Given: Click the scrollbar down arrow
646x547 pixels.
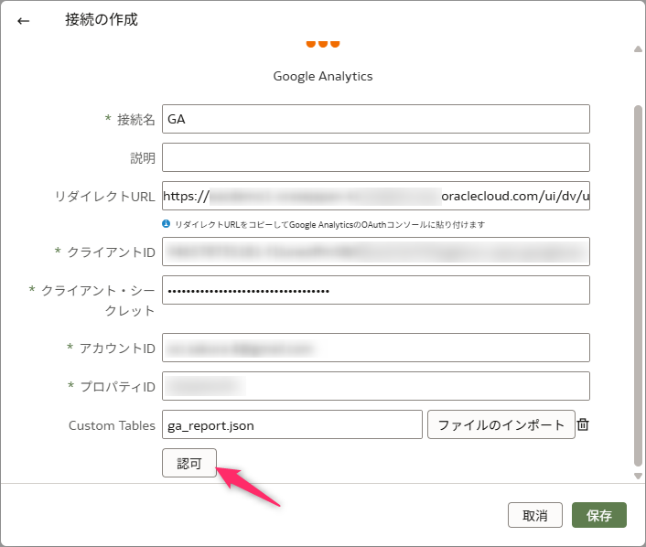Looking at the screenshot, I should point(638,476).
